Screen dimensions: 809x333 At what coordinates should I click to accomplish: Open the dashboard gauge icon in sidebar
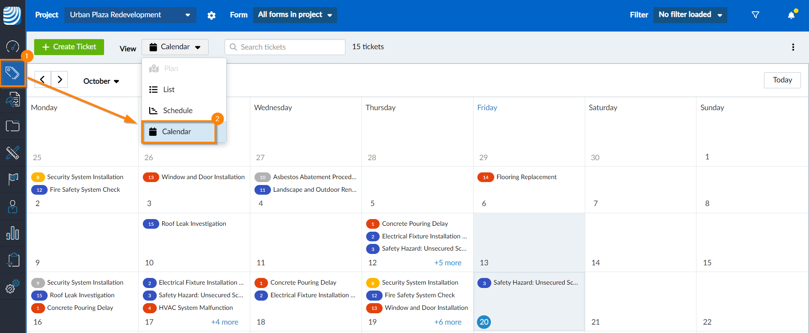coord(13,46)
